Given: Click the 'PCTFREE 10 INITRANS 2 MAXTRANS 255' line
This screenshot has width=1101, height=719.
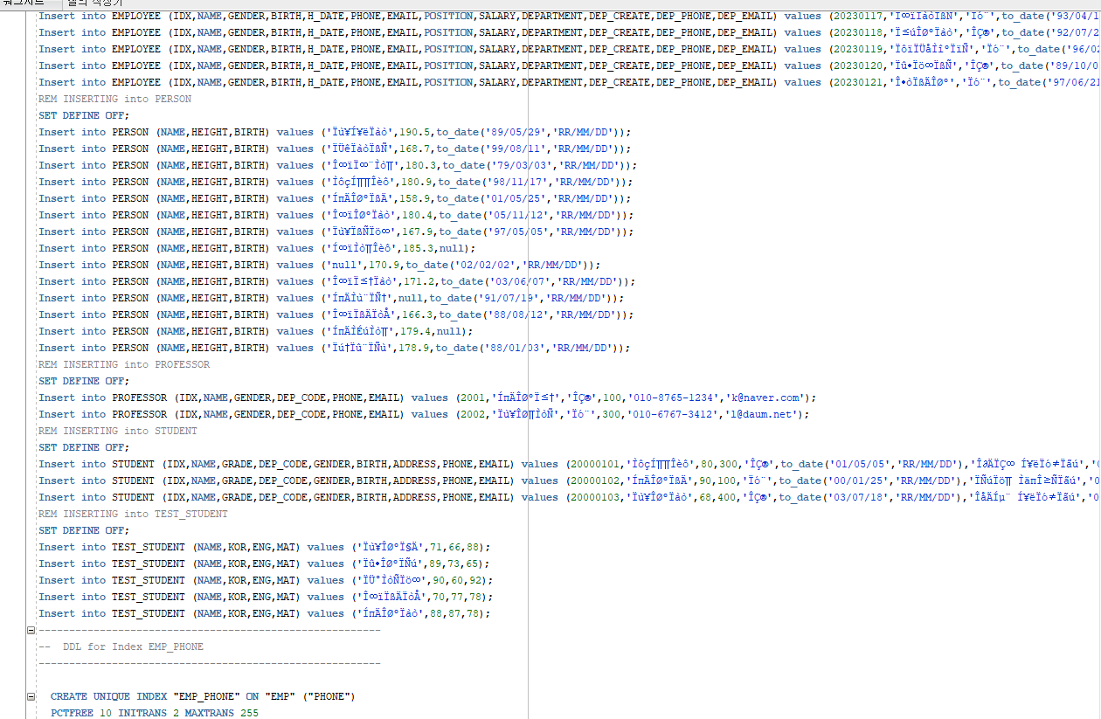Looking at the screenshot, I should point(155,713).
